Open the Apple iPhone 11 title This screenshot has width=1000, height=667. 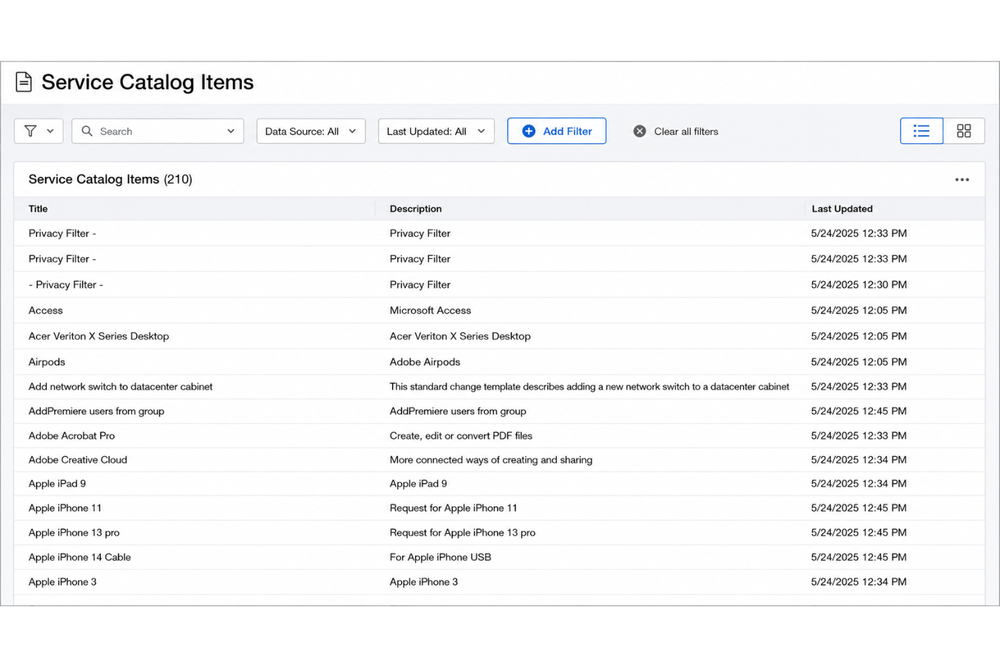coord(65,508)
